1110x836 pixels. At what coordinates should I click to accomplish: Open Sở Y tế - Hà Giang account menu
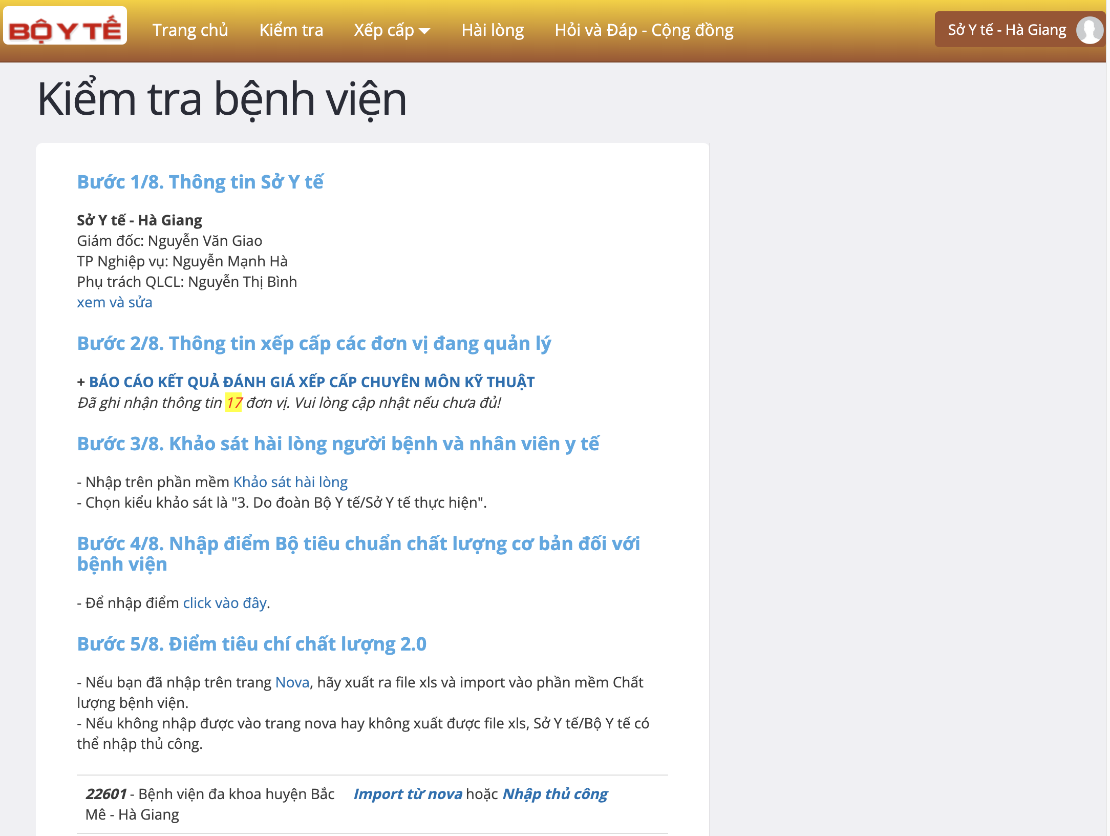[x=1007, y=30]
